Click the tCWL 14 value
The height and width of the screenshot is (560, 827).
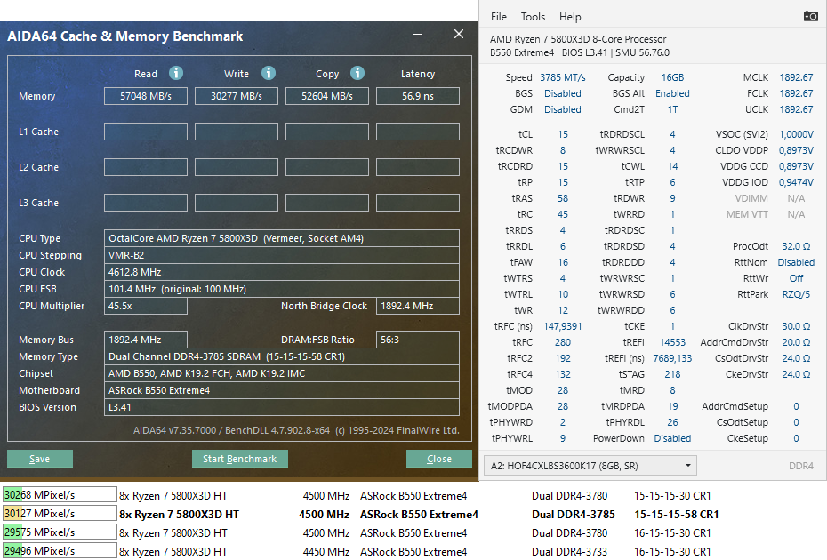672,166
